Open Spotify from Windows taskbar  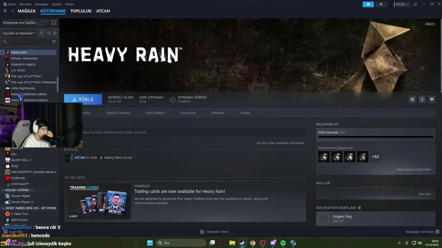coord(283,243)
